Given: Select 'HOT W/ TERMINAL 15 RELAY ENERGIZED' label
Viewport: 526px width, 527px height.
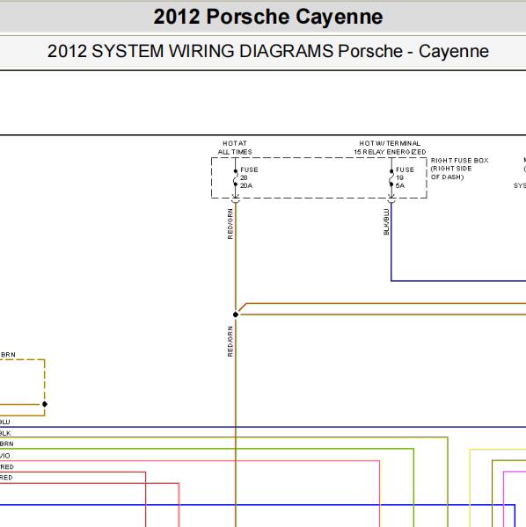Looking at the screenshot, I should [390, 148].
